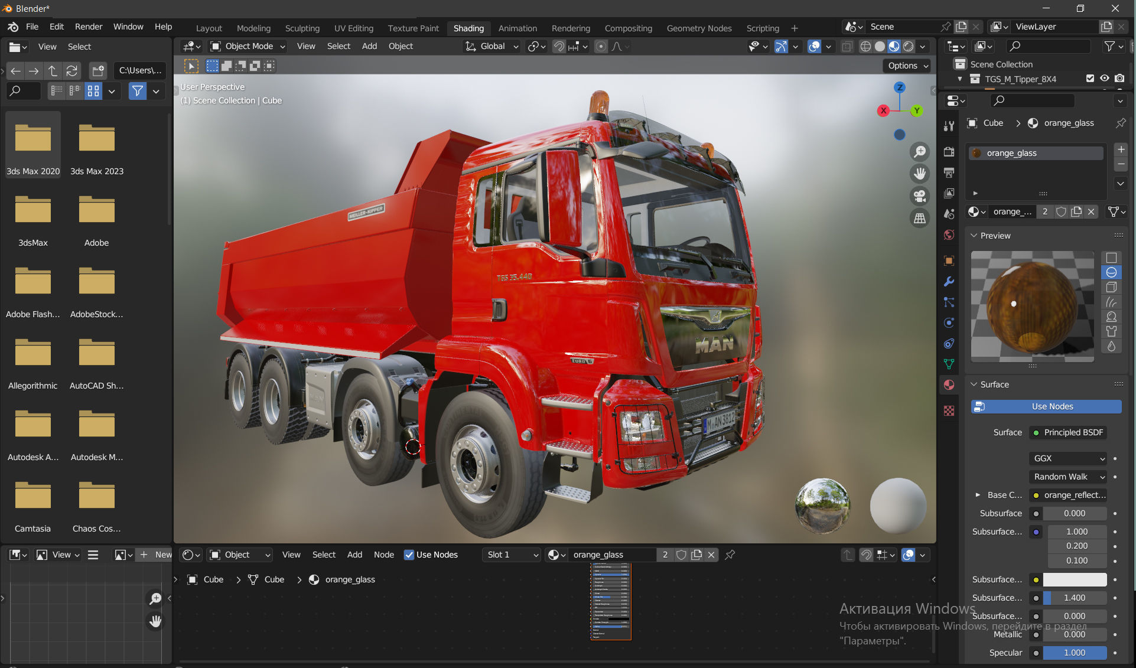Toggle TGS_M_Tipper_8X4 collection exclude checkbox

point(1090,79)
